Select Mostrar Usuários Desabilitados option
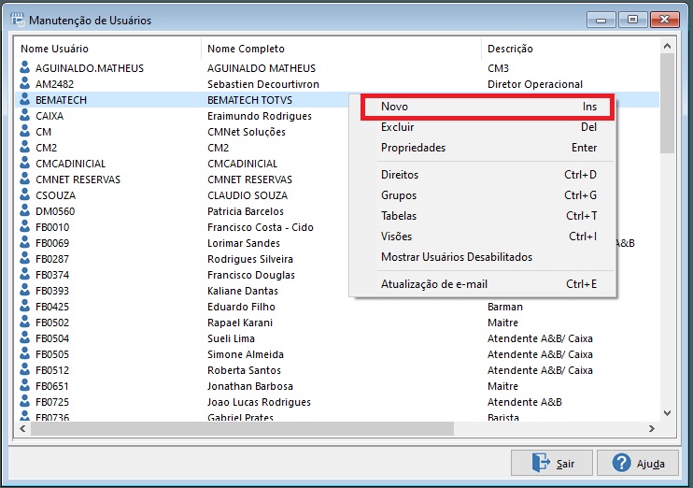693x488 pixels. [488, 257]
